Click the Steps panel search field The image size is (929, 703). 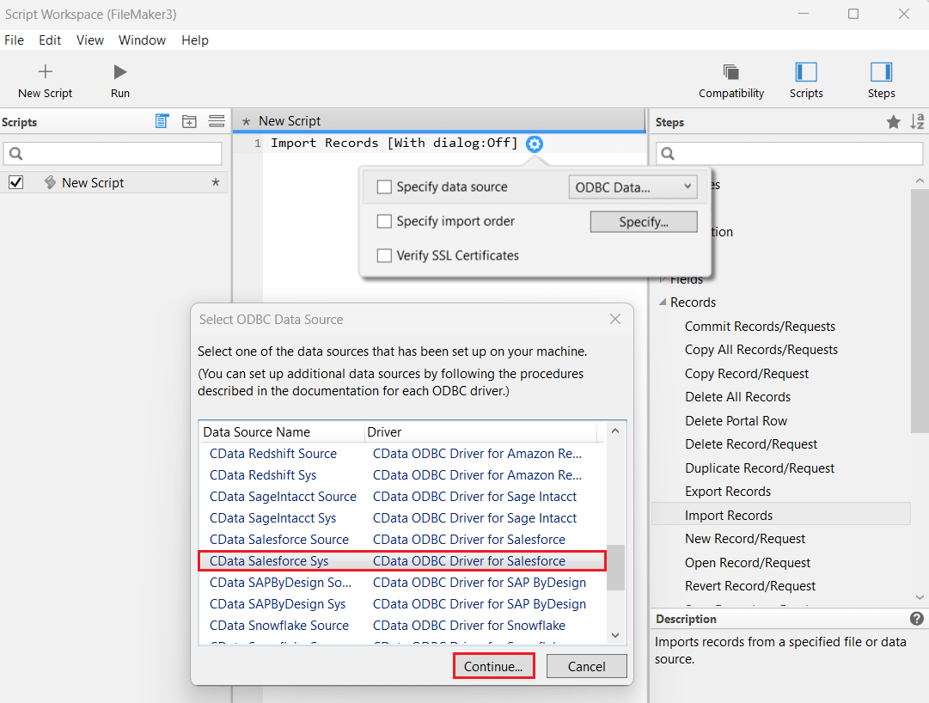(789, 154)
